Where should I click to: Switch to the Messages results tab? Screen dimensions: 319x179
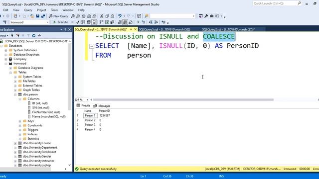pos(102,106)
